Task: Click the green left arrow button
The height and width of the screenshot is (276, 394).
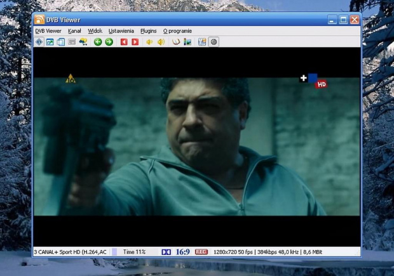Action: point(98,42)
